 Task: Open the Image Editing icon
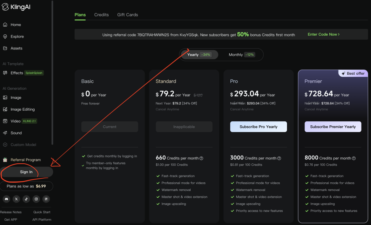pyautogui.click(x=5, y=109)
